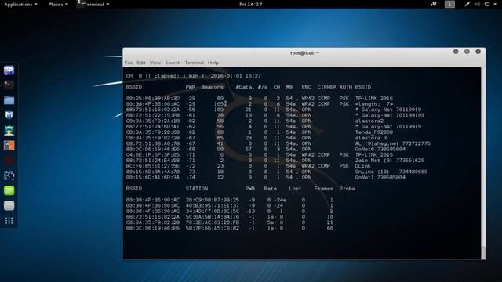The height and width of the screenshot is (282, 502).
Task: Click the TP-LINK_2015 ESSID
Action: pyautogui.click(x=374, y=155)
